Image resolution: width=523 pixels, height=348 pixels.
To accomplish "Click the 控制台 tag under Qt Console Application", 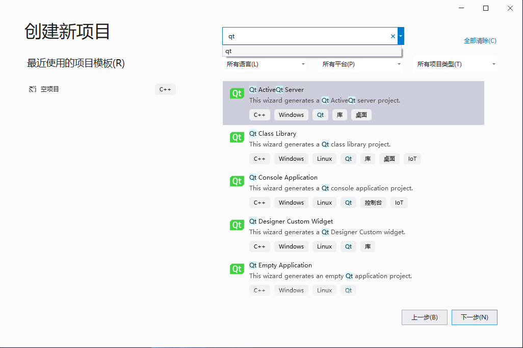I will [x=373, y=203].
